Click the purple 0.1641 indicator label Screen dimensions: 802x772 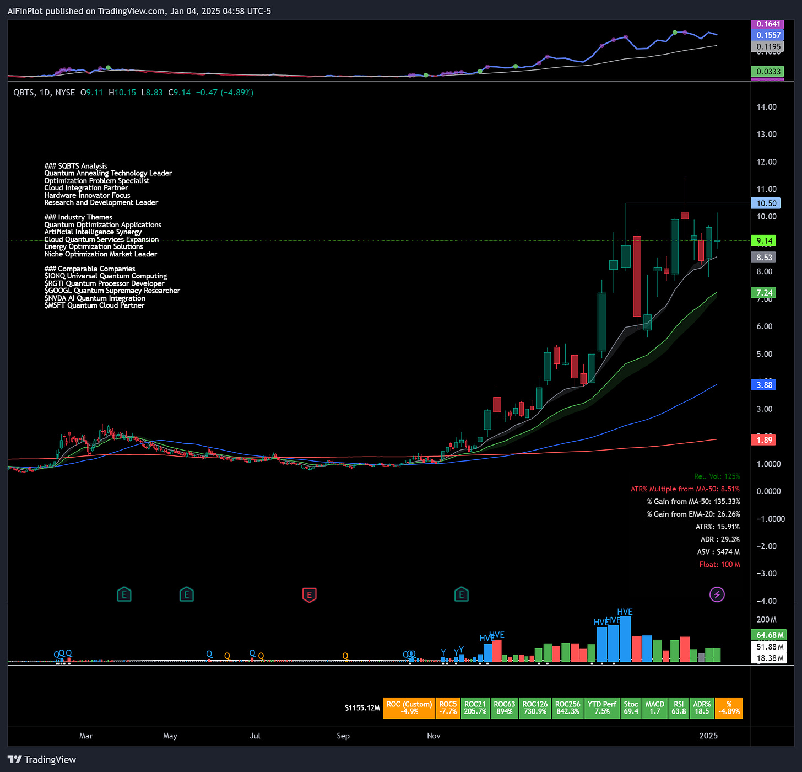[x=767, y=24]
